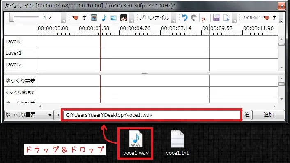Click the scroll-down arrow of the layer list
The width and height of the screenshot is (290, 163).
281,67
